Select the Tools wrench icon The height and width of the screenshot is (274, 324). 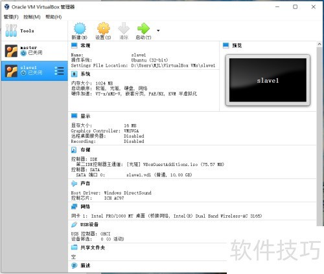pos(11,30)
